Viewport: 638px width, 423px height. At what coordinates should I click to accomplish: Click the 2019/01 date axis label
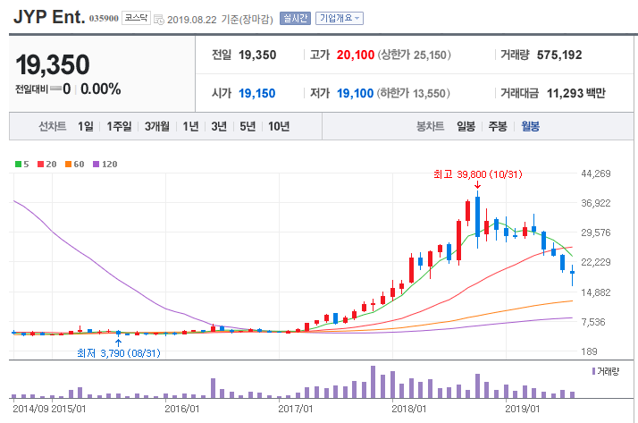point(523,409)
